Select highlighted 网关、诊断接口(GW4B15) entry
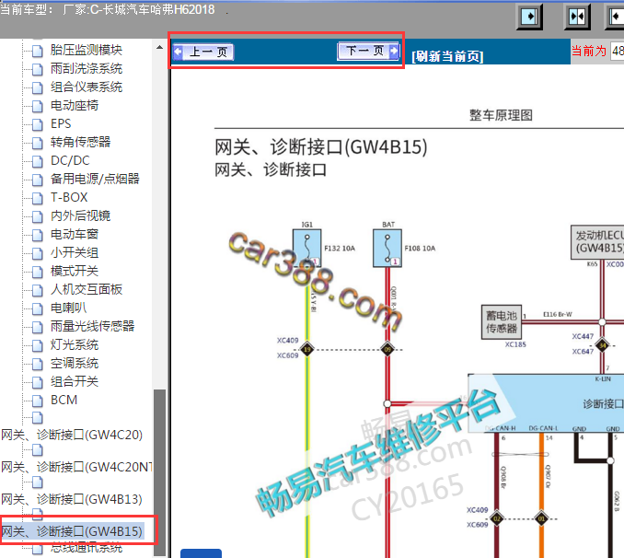 point(72,531)
